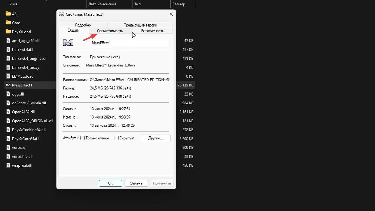Click the OpenAL32_ORIGINAL.dll file icon
This screenshot has height=211, width=375.
(8, 121)
